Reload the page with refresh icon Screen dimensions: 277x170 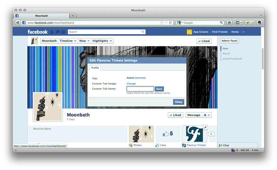coord(170,23)
